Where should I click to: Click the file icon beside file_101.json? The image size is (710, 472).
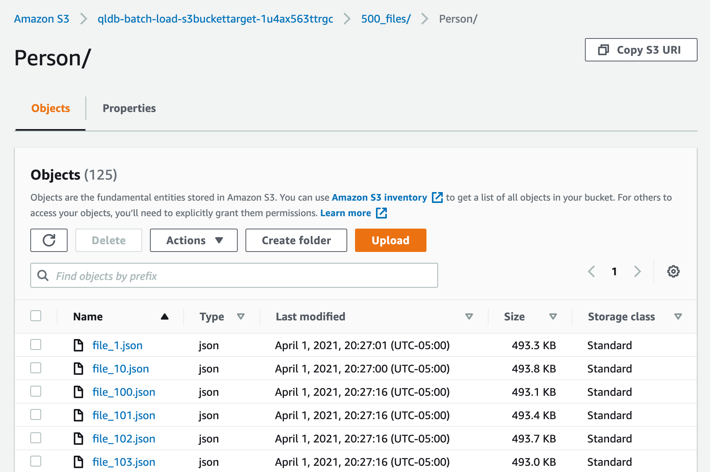point(78,415)
